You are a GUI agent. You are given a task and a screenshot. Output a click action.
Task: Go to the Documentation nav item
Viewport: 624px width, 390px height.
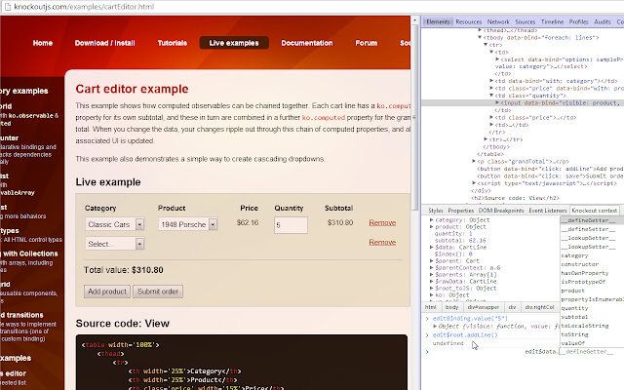[306, 43]
